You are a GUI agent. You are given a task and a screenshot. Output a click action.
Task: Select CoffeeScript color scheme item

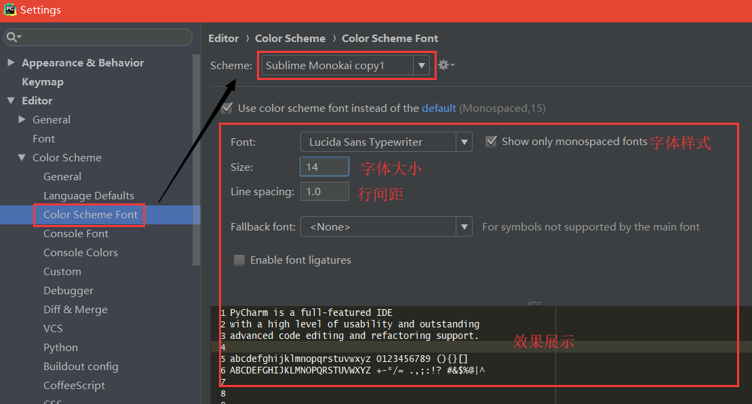(x=74, y=385)
